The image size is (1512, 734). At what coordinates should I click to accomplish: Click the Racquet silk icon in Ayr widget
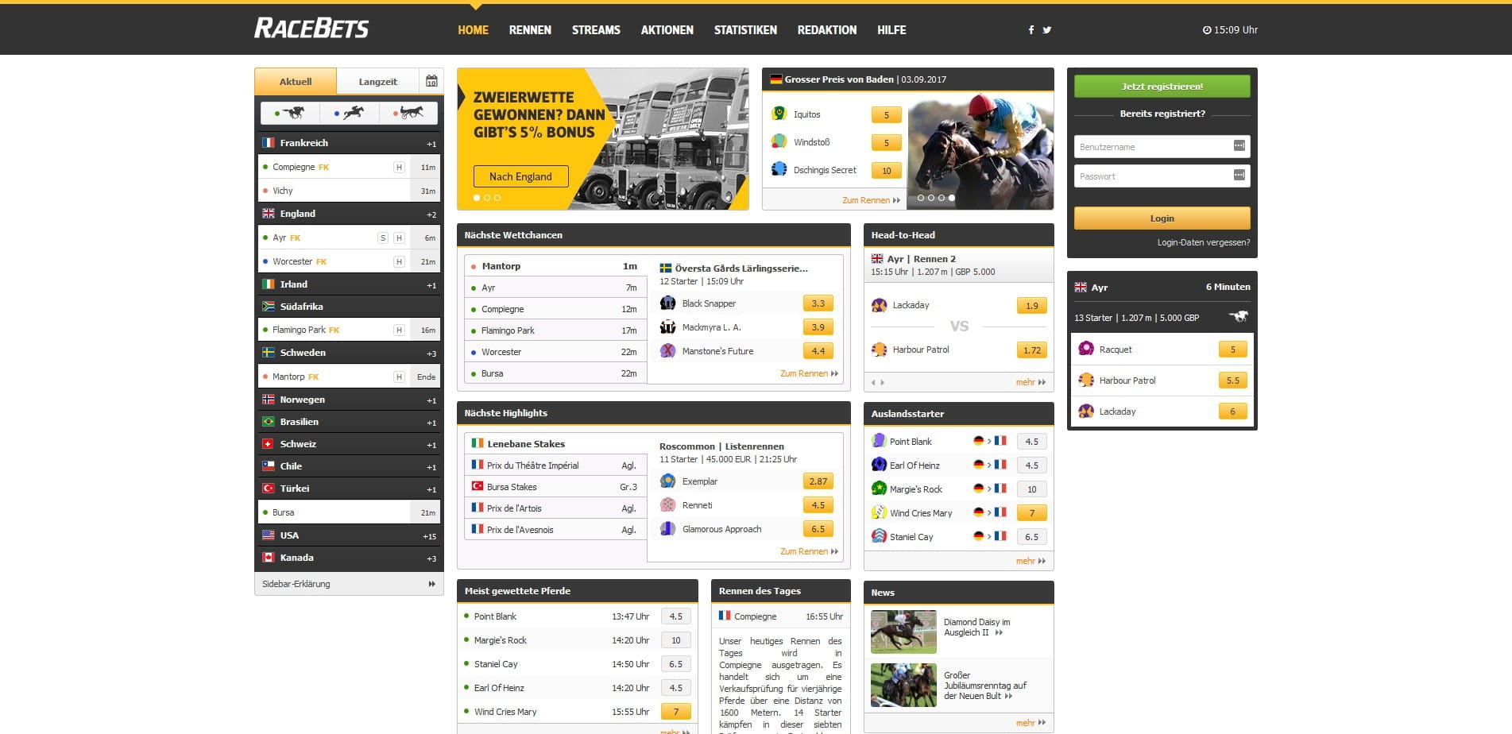[1086, 349]
